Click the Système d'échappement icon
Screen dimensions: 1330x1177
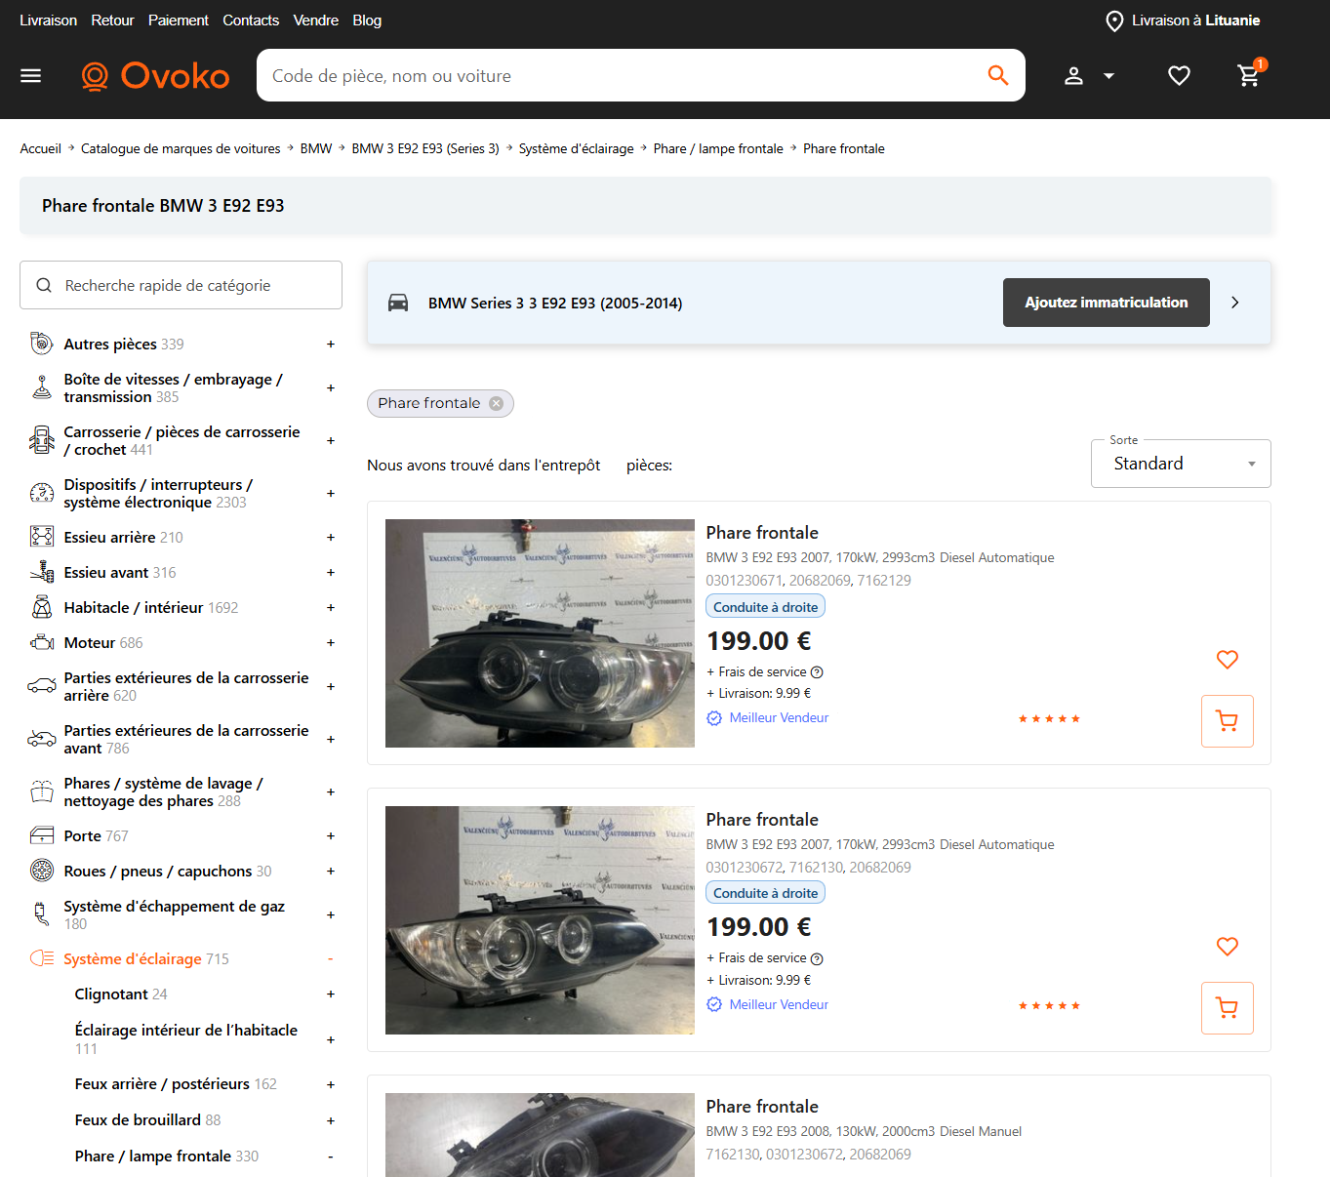(42, 914)
